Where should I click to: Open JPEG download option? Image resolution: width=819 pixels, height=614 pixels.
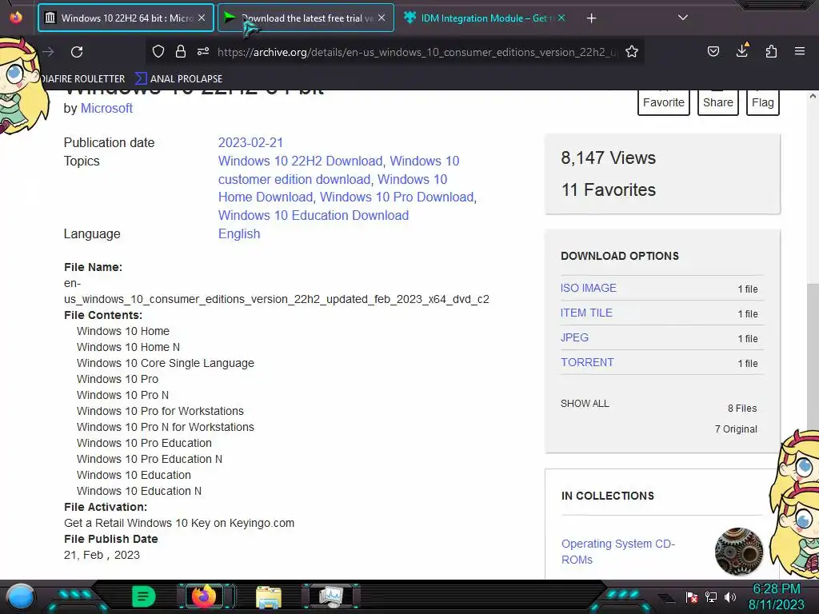pyautogui.click(x=574, y=337)
